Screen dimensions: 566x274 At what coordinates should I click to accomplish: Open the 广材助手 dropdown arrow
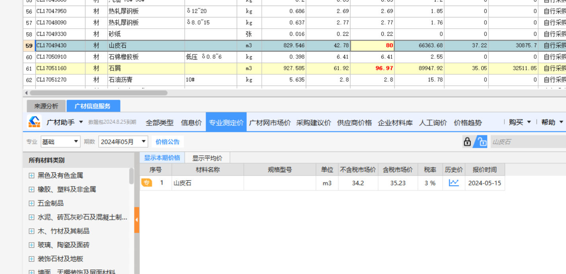(81, 122)
